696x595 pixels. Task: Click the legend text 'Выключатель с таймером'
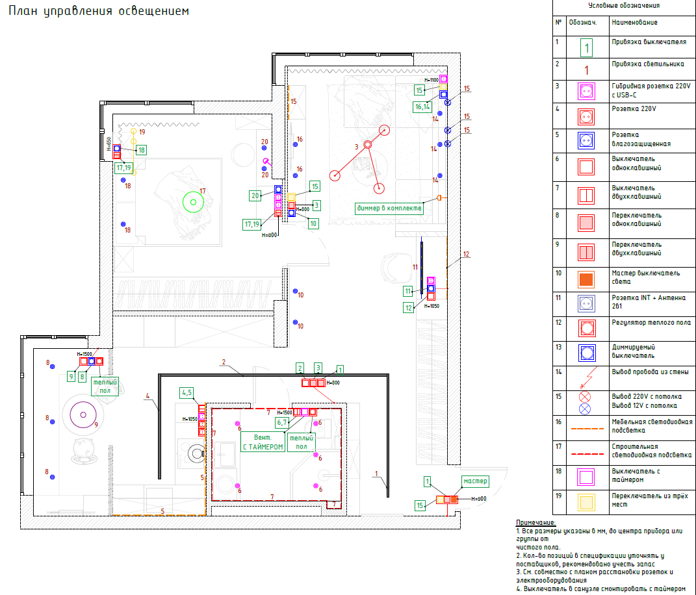[636, 475]
